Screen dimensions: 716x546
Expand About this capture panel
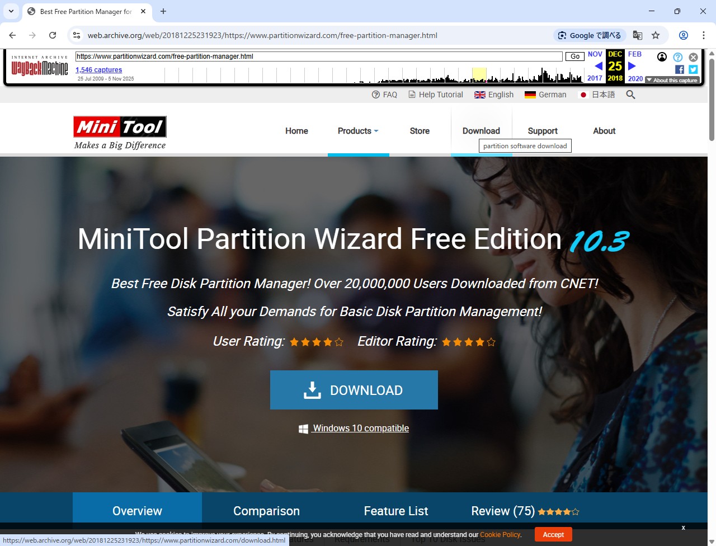[672, 80]
